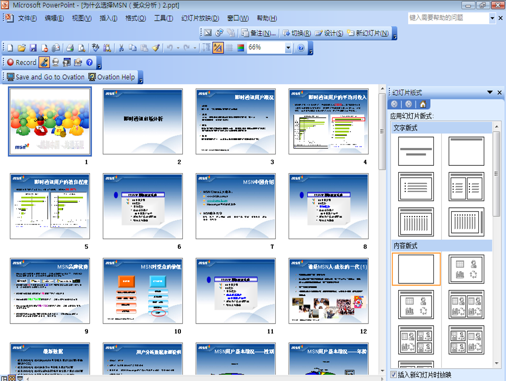
Task: Click the layout list scroll-down arrow
Action: [496, 363]
